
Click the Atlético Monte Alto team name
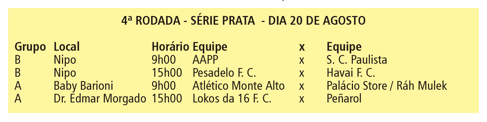238,86
